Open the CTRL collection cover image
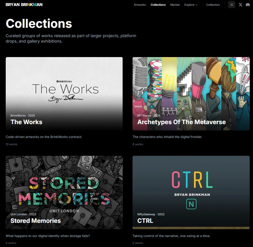 191,192
